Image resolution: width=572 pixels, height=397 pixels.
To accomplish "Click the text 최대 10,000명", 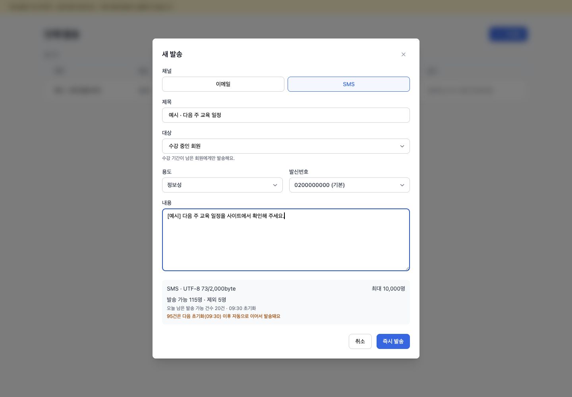I will tap(388, 289).
